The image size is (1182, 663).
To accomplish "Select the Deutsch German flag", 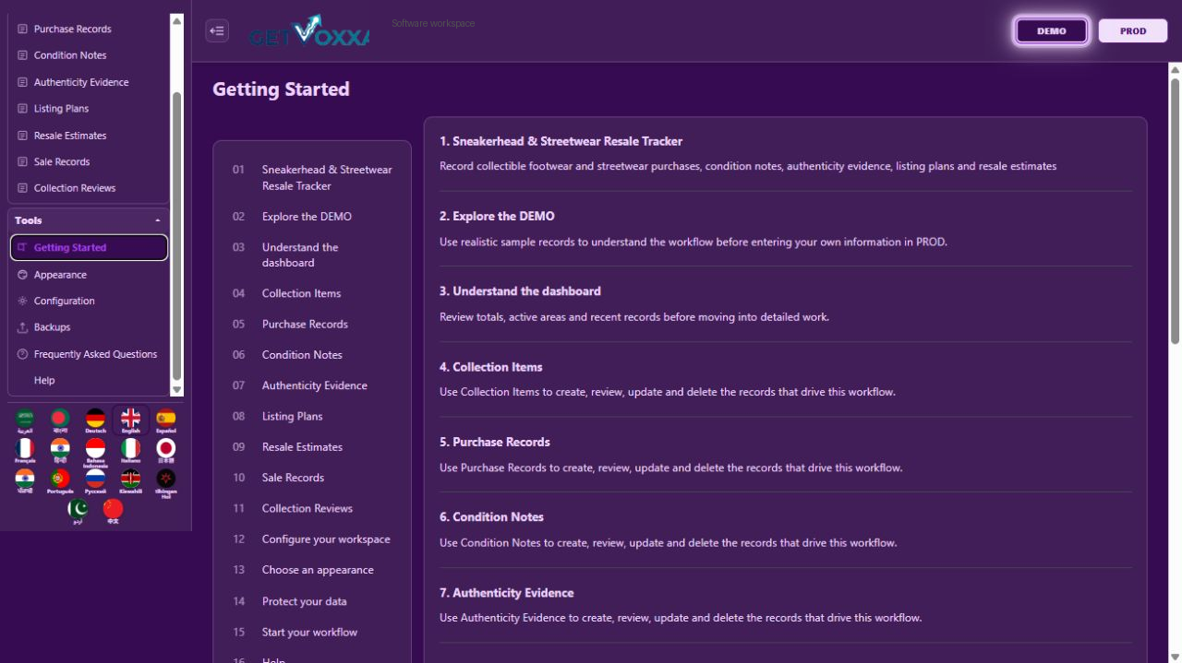I will (95, 420).
